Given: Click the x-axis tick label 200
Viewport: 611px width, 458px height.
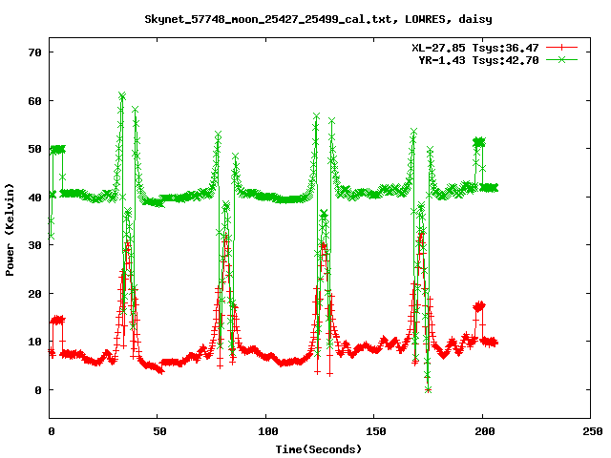Looking at the screenshot, I should pos(485,431).
